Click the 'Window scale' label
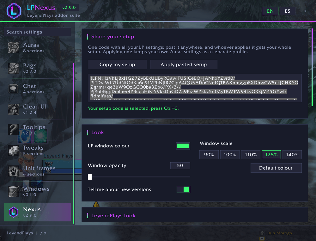 point(216,143)
